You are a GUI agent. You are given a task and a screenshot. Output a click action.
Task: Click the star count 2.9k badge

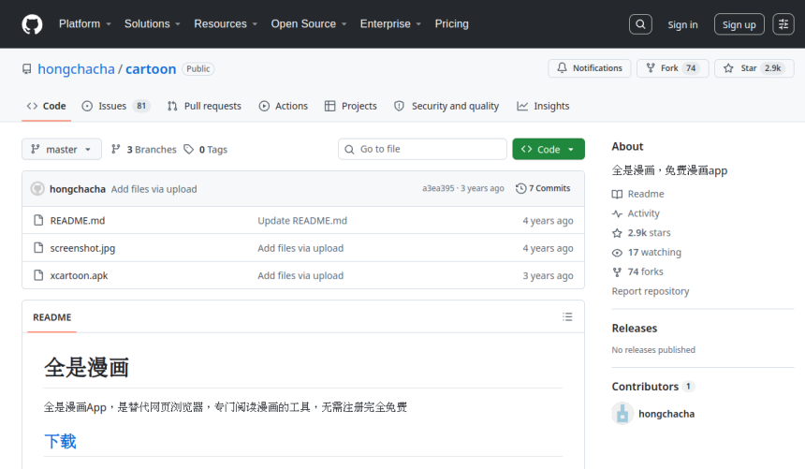click(772, 67)
